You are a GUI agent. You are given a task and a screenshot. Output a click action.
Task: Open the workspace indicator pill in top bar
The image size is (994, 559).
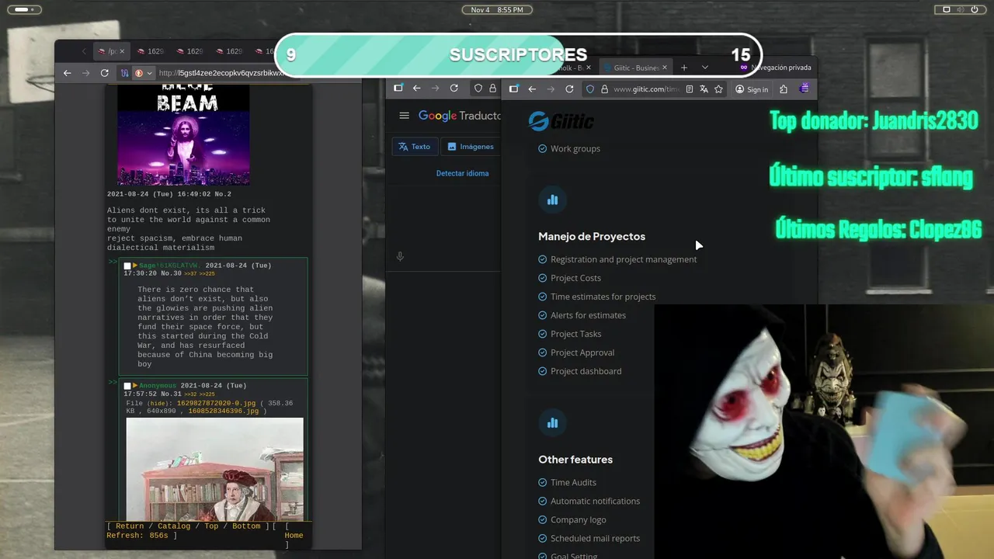(x=23, y=9)
